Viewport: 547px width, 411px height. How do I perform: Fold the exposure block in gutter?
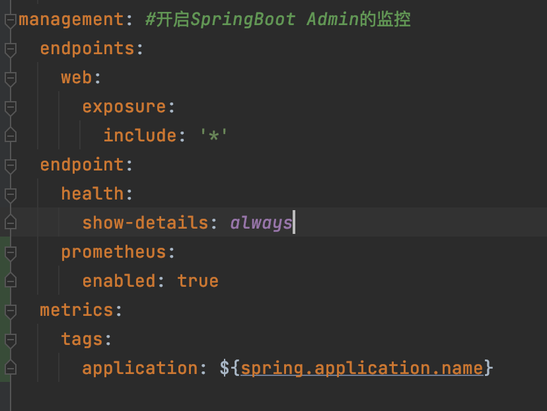point(11,108)
